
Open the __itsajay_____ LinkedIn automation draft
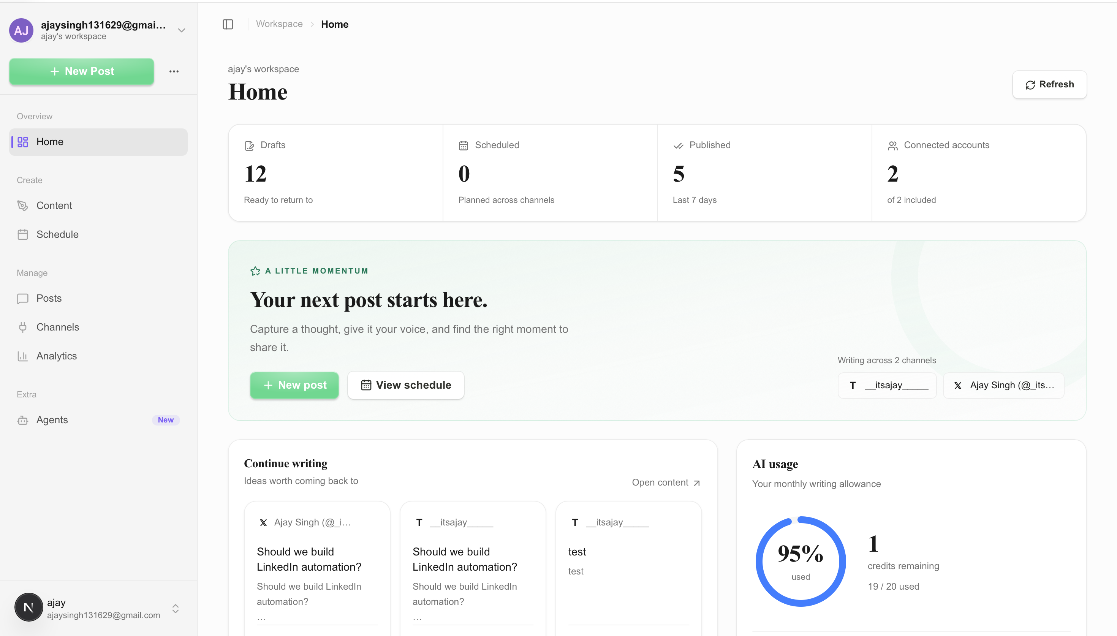(x=473, y=568)
